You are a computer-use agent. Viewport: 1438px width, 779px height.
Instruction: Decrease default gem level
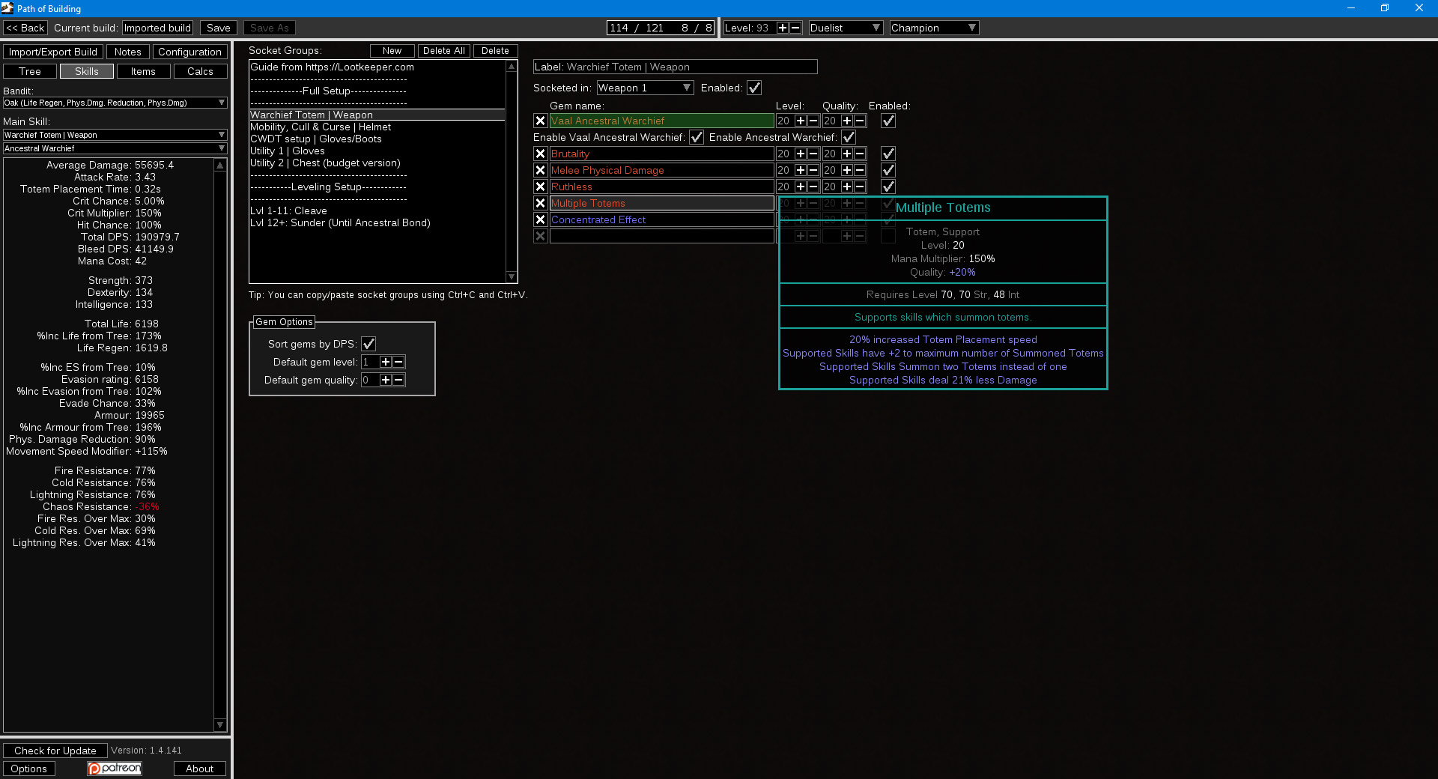click(398, 362)
